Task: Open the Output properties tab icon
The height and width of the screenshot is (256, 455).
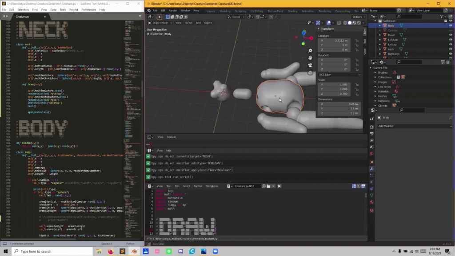Action: [372, 133]
